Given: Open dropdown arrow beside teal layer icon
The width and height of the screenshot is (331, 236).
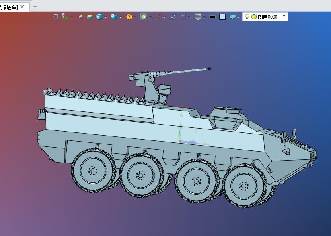Looking at the screenshot, I should pyautogui.click(x=238, y=17).
